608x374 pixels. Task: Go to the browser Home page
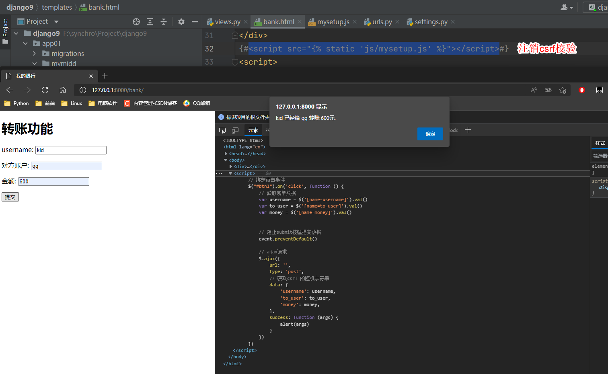(x=63, y=90)
